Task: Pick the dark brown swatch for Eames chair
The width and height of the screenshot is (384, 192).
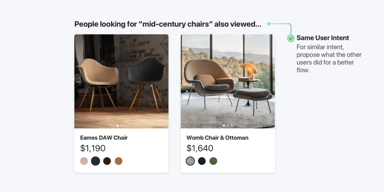Action: pos(107,161)
